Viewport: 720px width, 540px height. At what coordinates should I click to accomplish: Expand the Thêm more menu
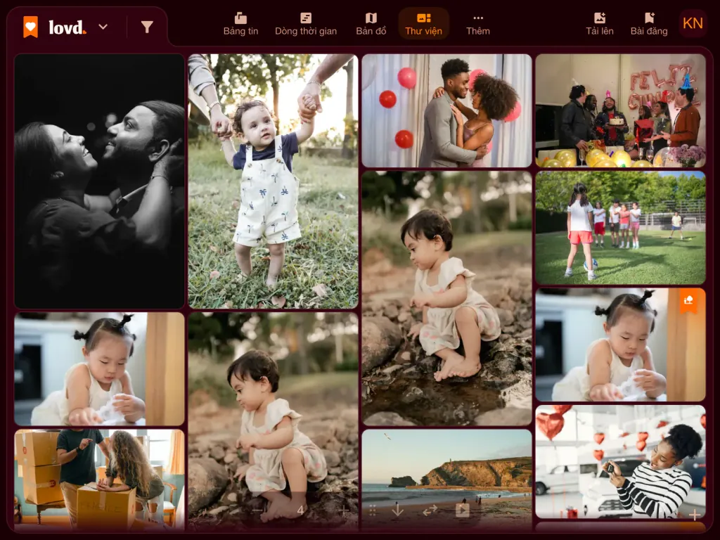click(478, 24)
